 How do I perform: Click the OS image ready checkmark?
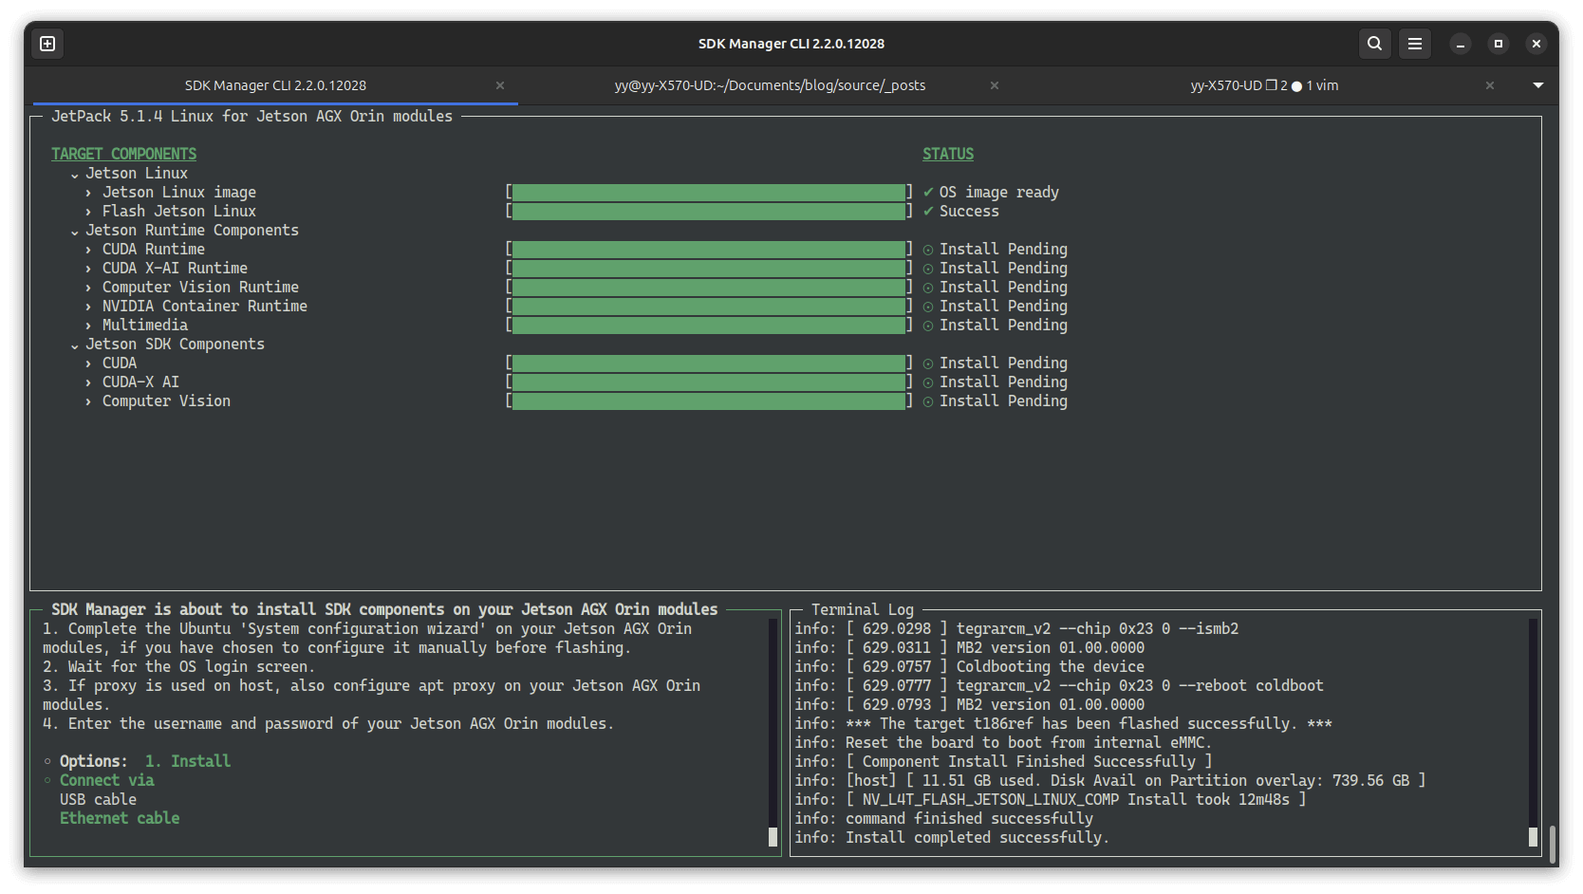tap(928, 193)
